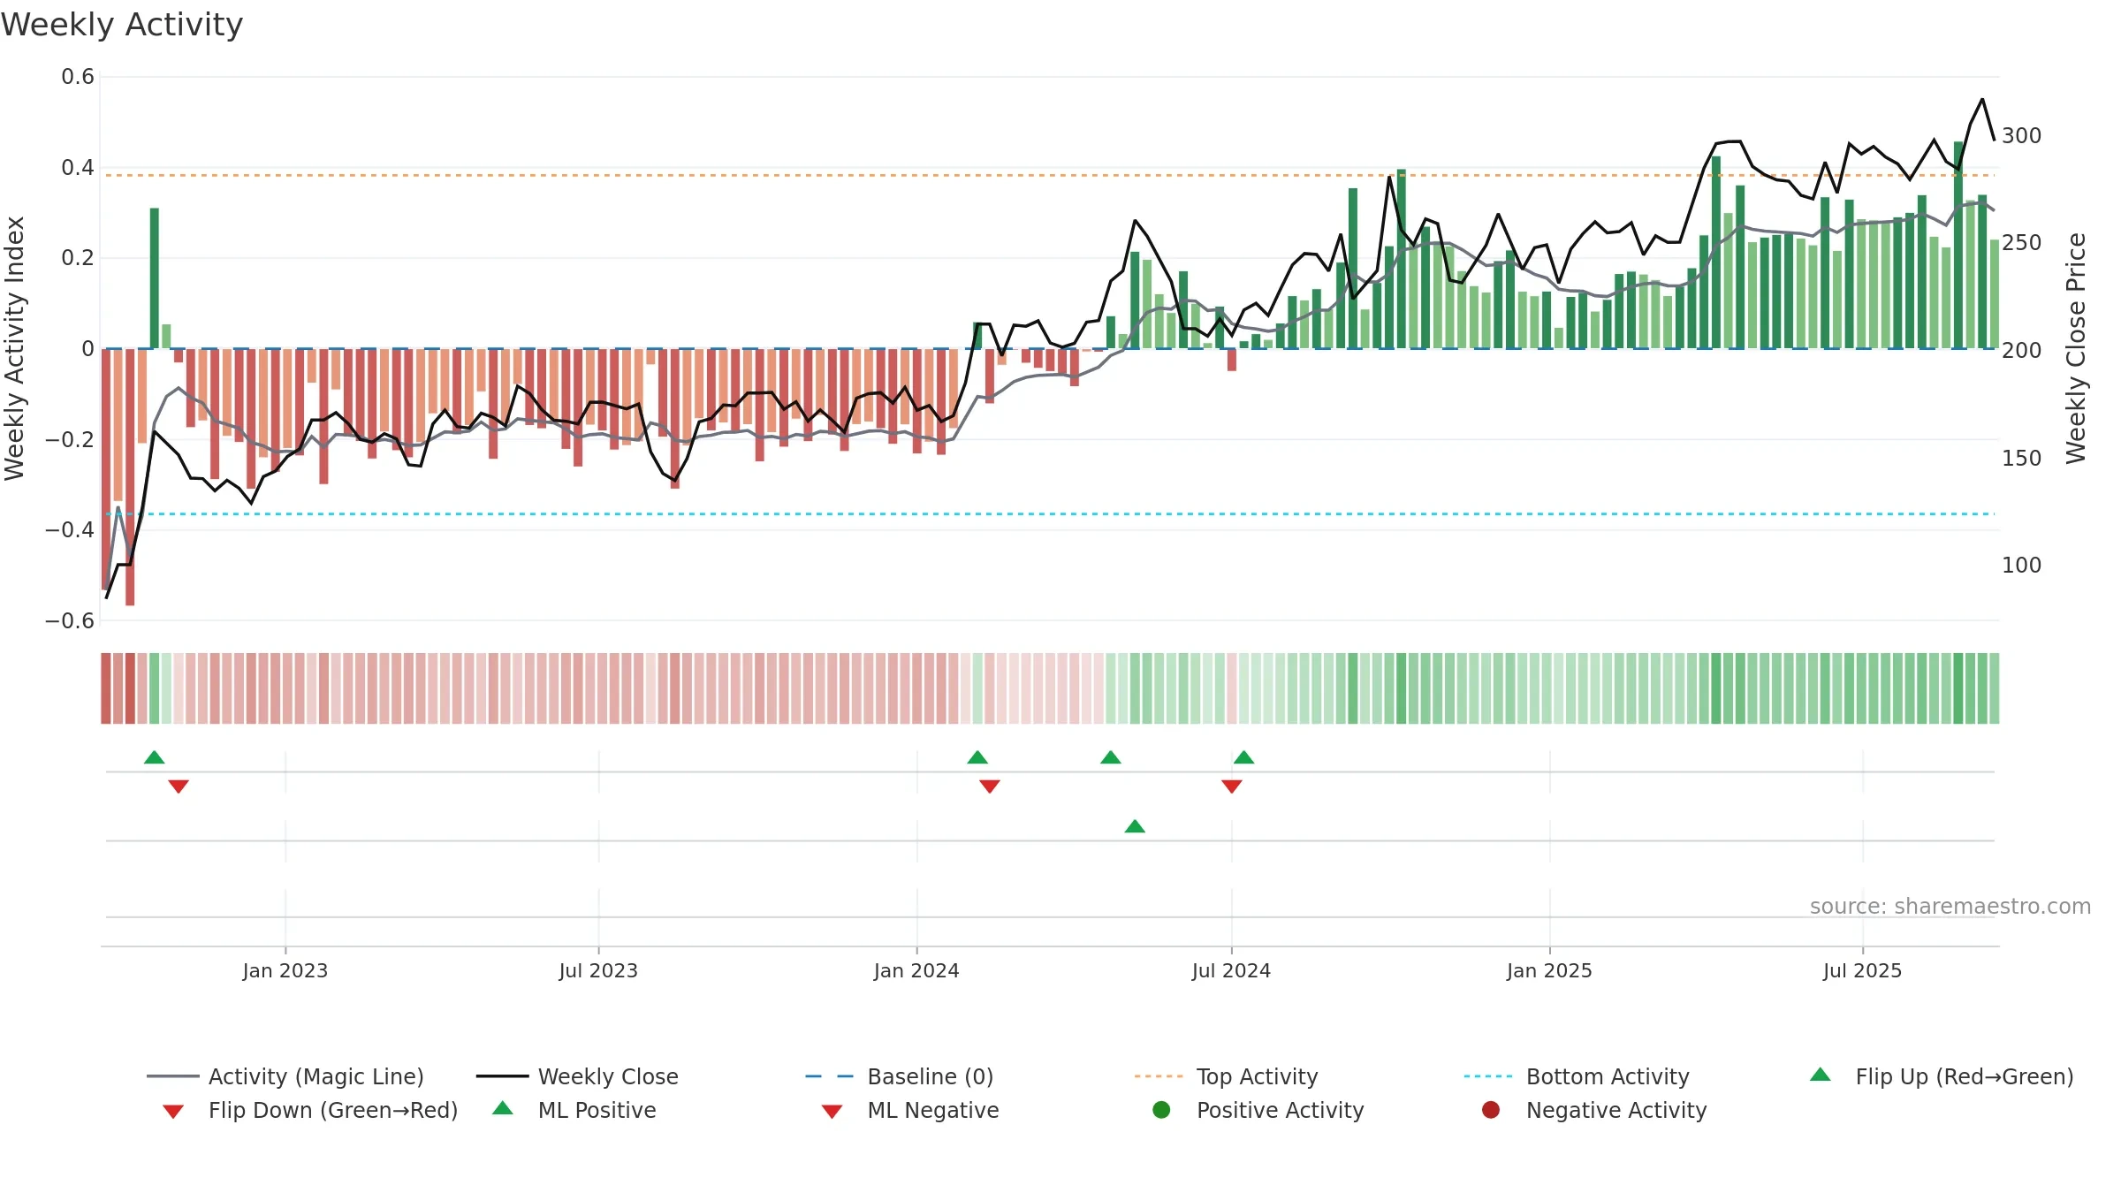
Task: Click the flip-down marker at Jul 2024
Action: [x=1232, y=786]
